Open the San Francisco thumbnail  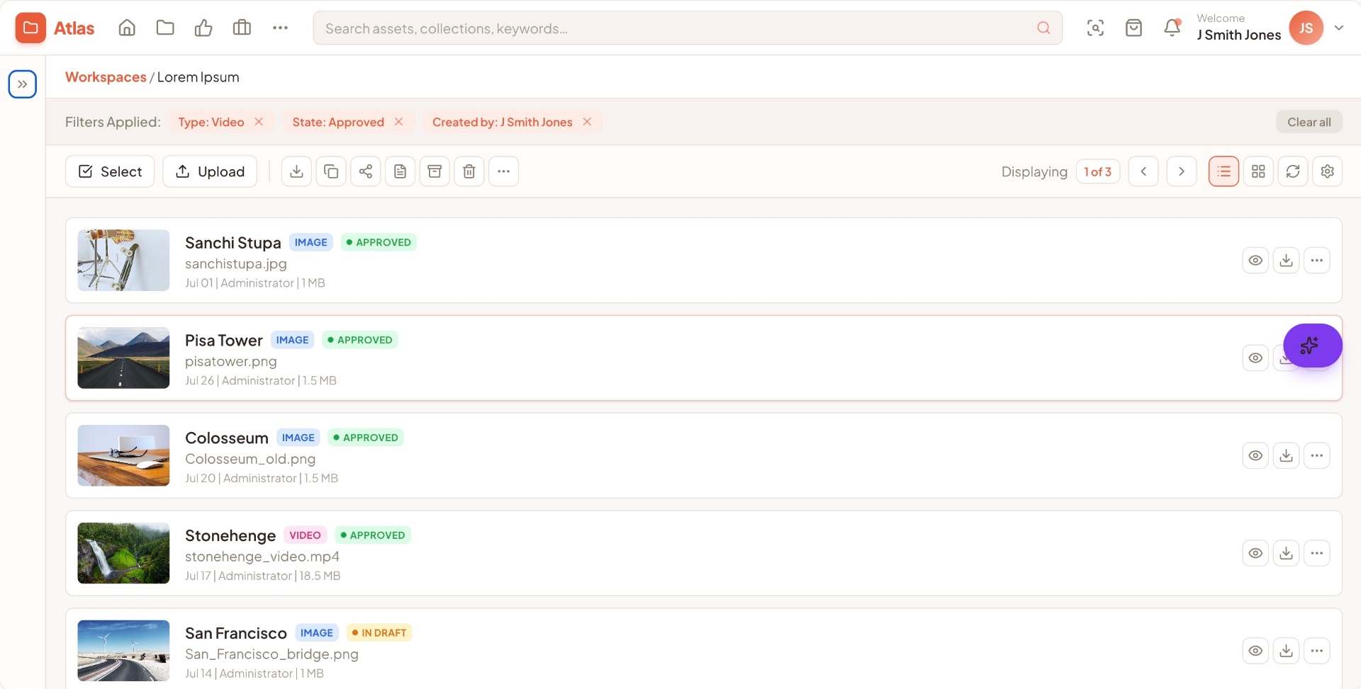coord(123,651)
